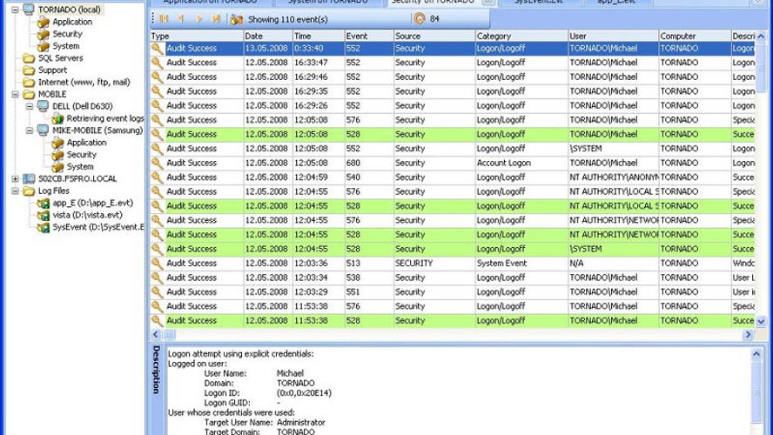Click the Log Files folder icon

pos(29,191)
